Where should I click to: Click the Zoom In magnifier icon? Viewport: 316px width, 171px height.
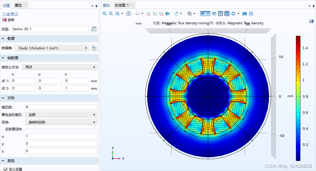point(104,14)
